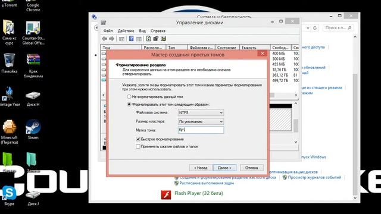Click 'Далее >' to continue the wizard
This screenshot has height=214, width=381.
[224, 168]
